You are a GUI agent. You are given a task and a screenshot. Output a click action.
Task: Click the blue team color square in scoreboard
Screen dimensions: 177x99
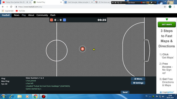[x=64, y=20]
